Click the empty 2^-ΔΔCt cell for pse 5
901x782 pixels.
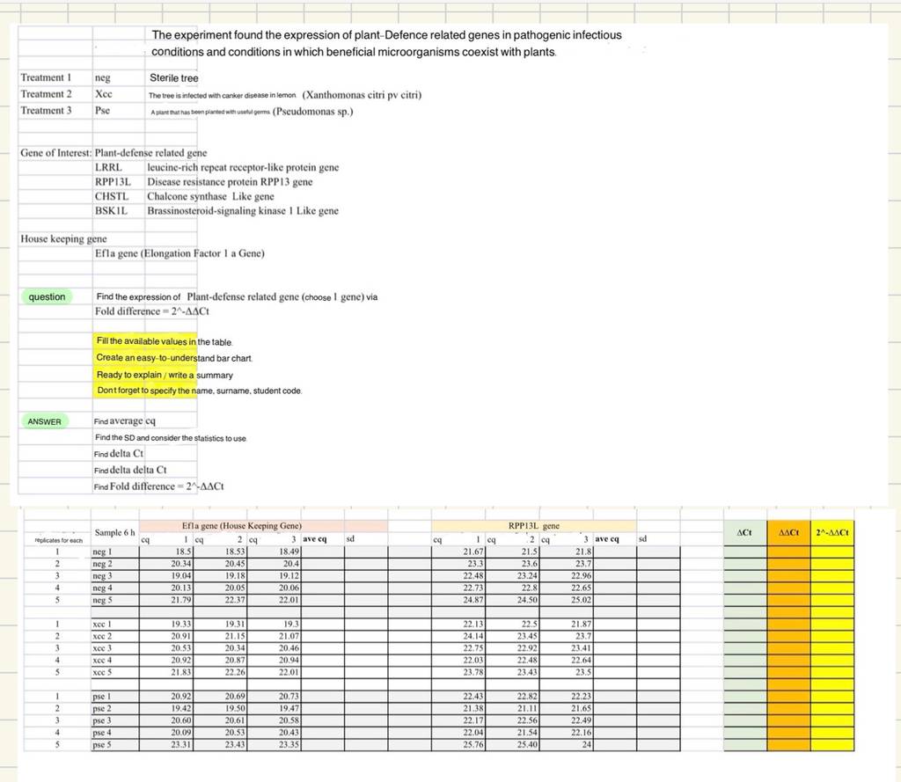click(832, 745)
